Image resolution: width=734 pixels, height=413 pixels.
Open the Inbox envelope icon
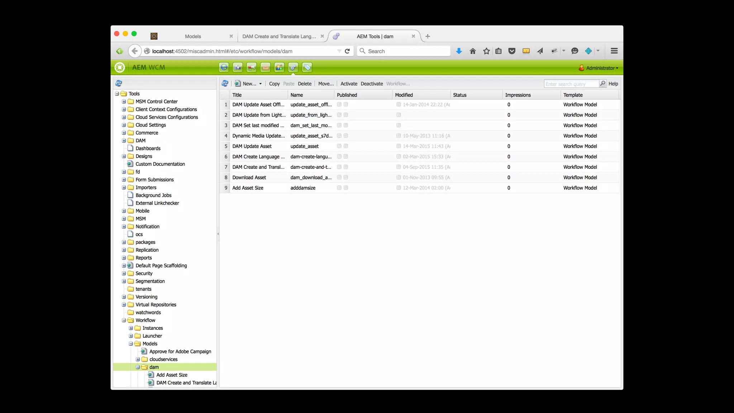(266, 67)
